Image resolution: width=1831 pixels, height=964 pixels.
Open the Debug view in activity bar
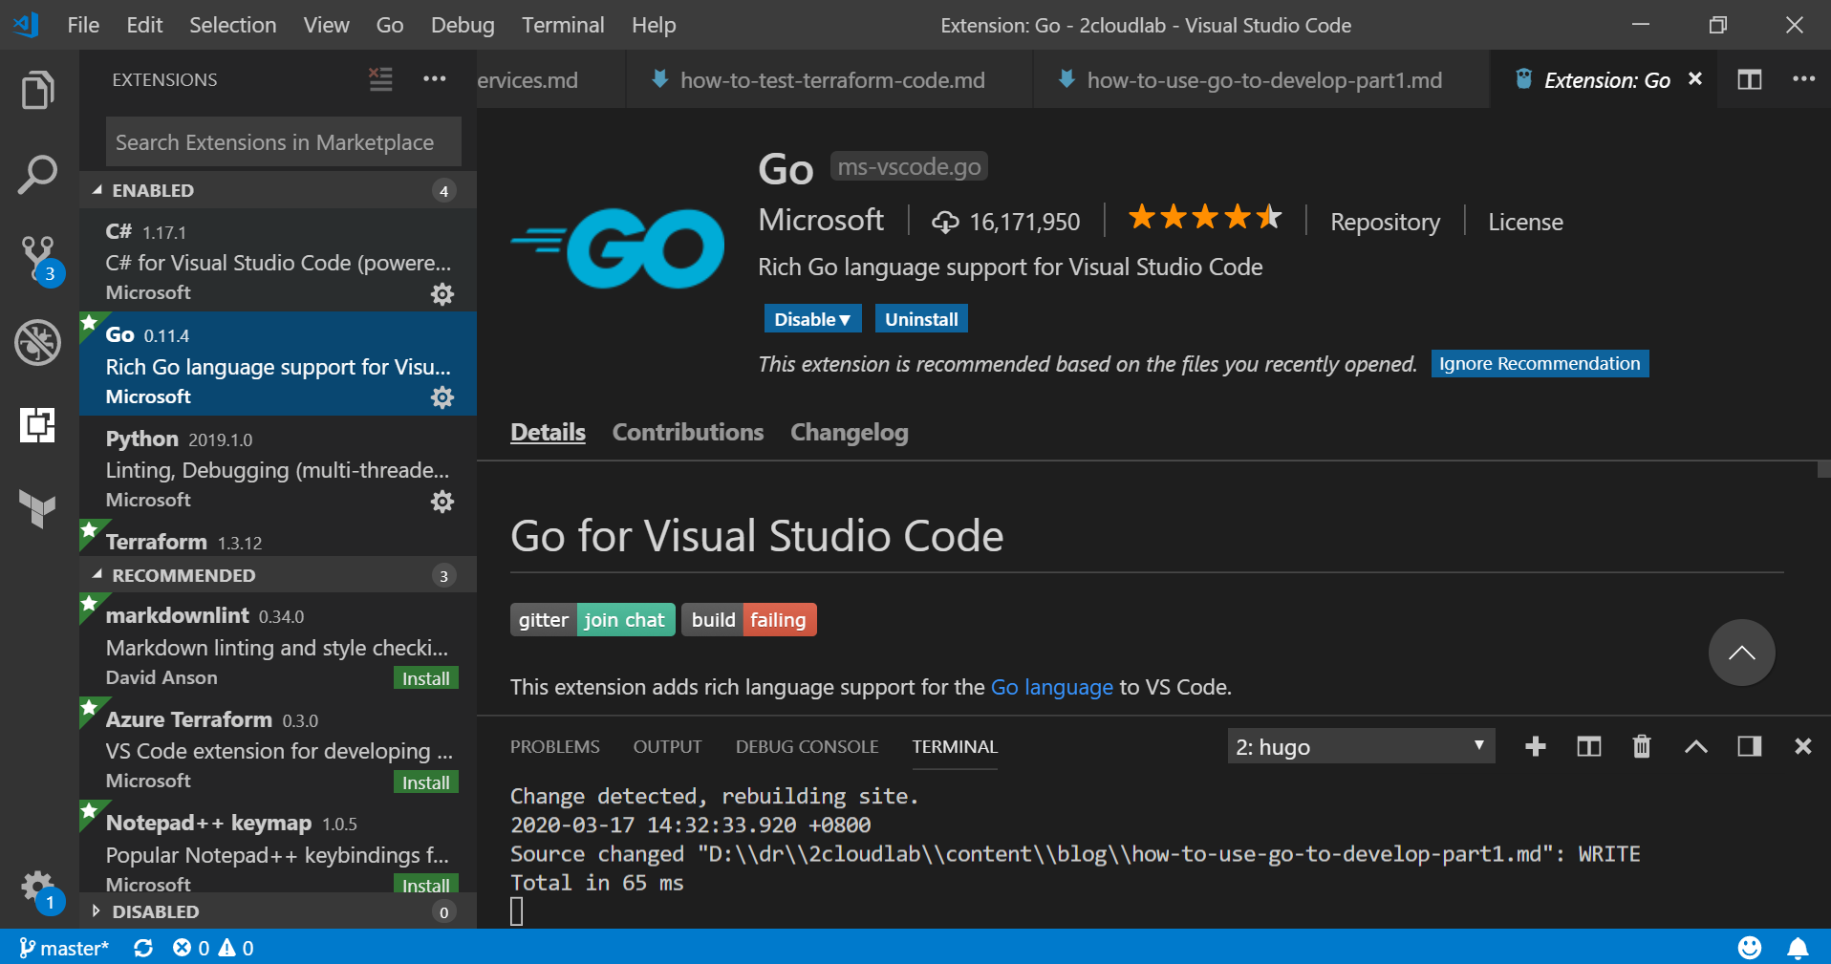38,342
